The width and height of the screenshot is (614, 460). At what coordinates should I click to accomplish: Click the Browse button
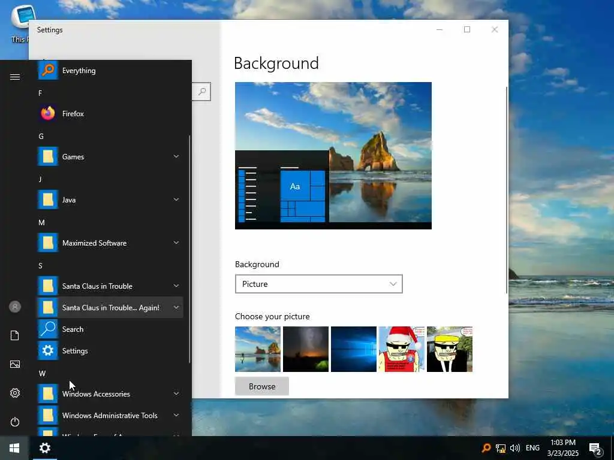tap(262, 386)
